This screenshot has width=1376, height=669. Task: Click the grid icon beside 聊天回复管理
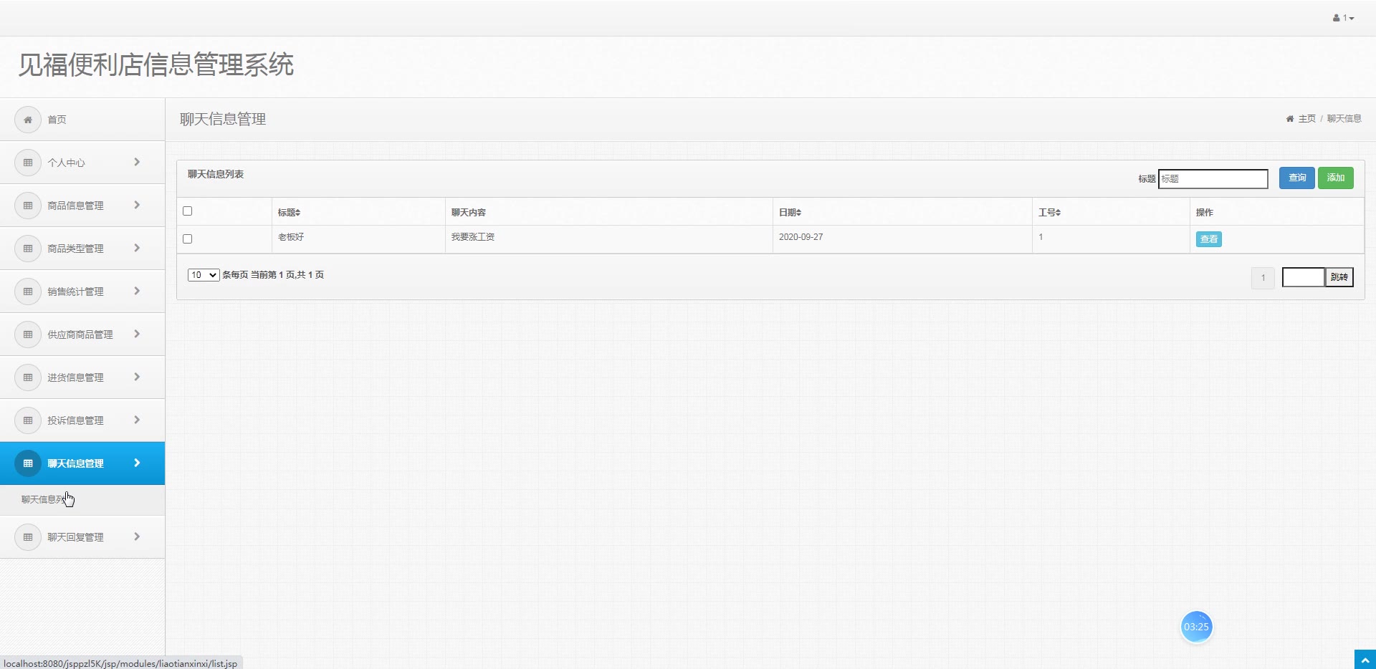[28, 537]
